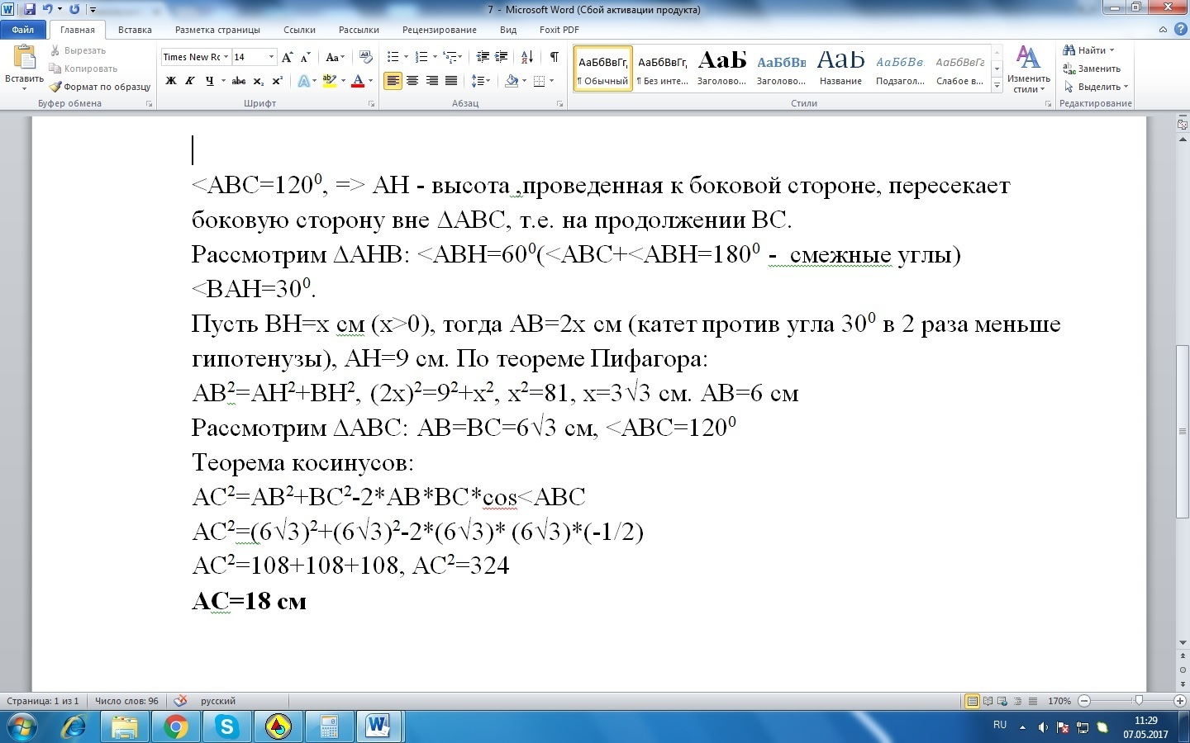Click the Заменить (Replace) button
Image resolution: width=1190 pixels, height=743 pixels.
pos(1092,69)
